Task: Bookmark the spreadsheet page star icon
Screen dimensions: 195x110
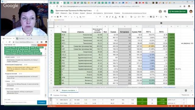Action: [180, 6]
